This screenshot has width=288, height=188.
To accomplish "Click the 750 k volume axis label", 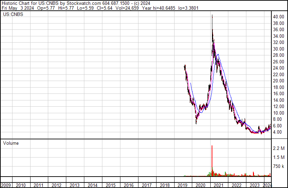I will click(279, 166).
